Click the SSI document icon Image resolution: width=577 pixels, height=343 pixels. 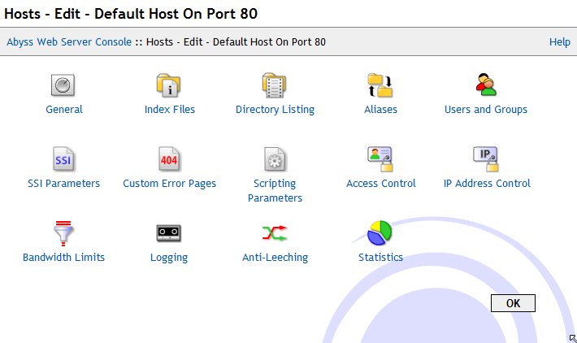coord(63,159)
